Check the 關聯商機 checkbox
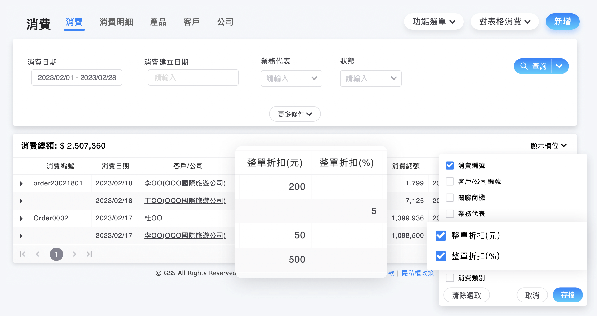Viewport: 597px width, 316px height. (450, 197)
